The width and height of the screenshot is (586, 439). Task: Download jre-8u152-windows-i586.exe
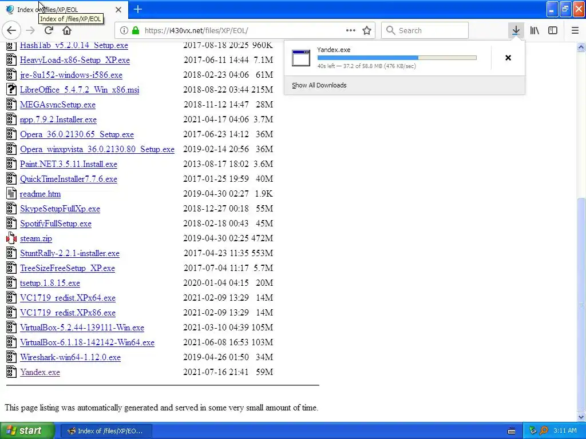point(71,75)
